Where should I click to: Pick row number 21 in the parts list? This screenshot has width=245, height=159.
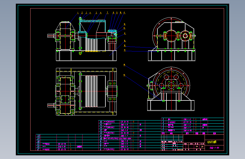coord(38,139)
